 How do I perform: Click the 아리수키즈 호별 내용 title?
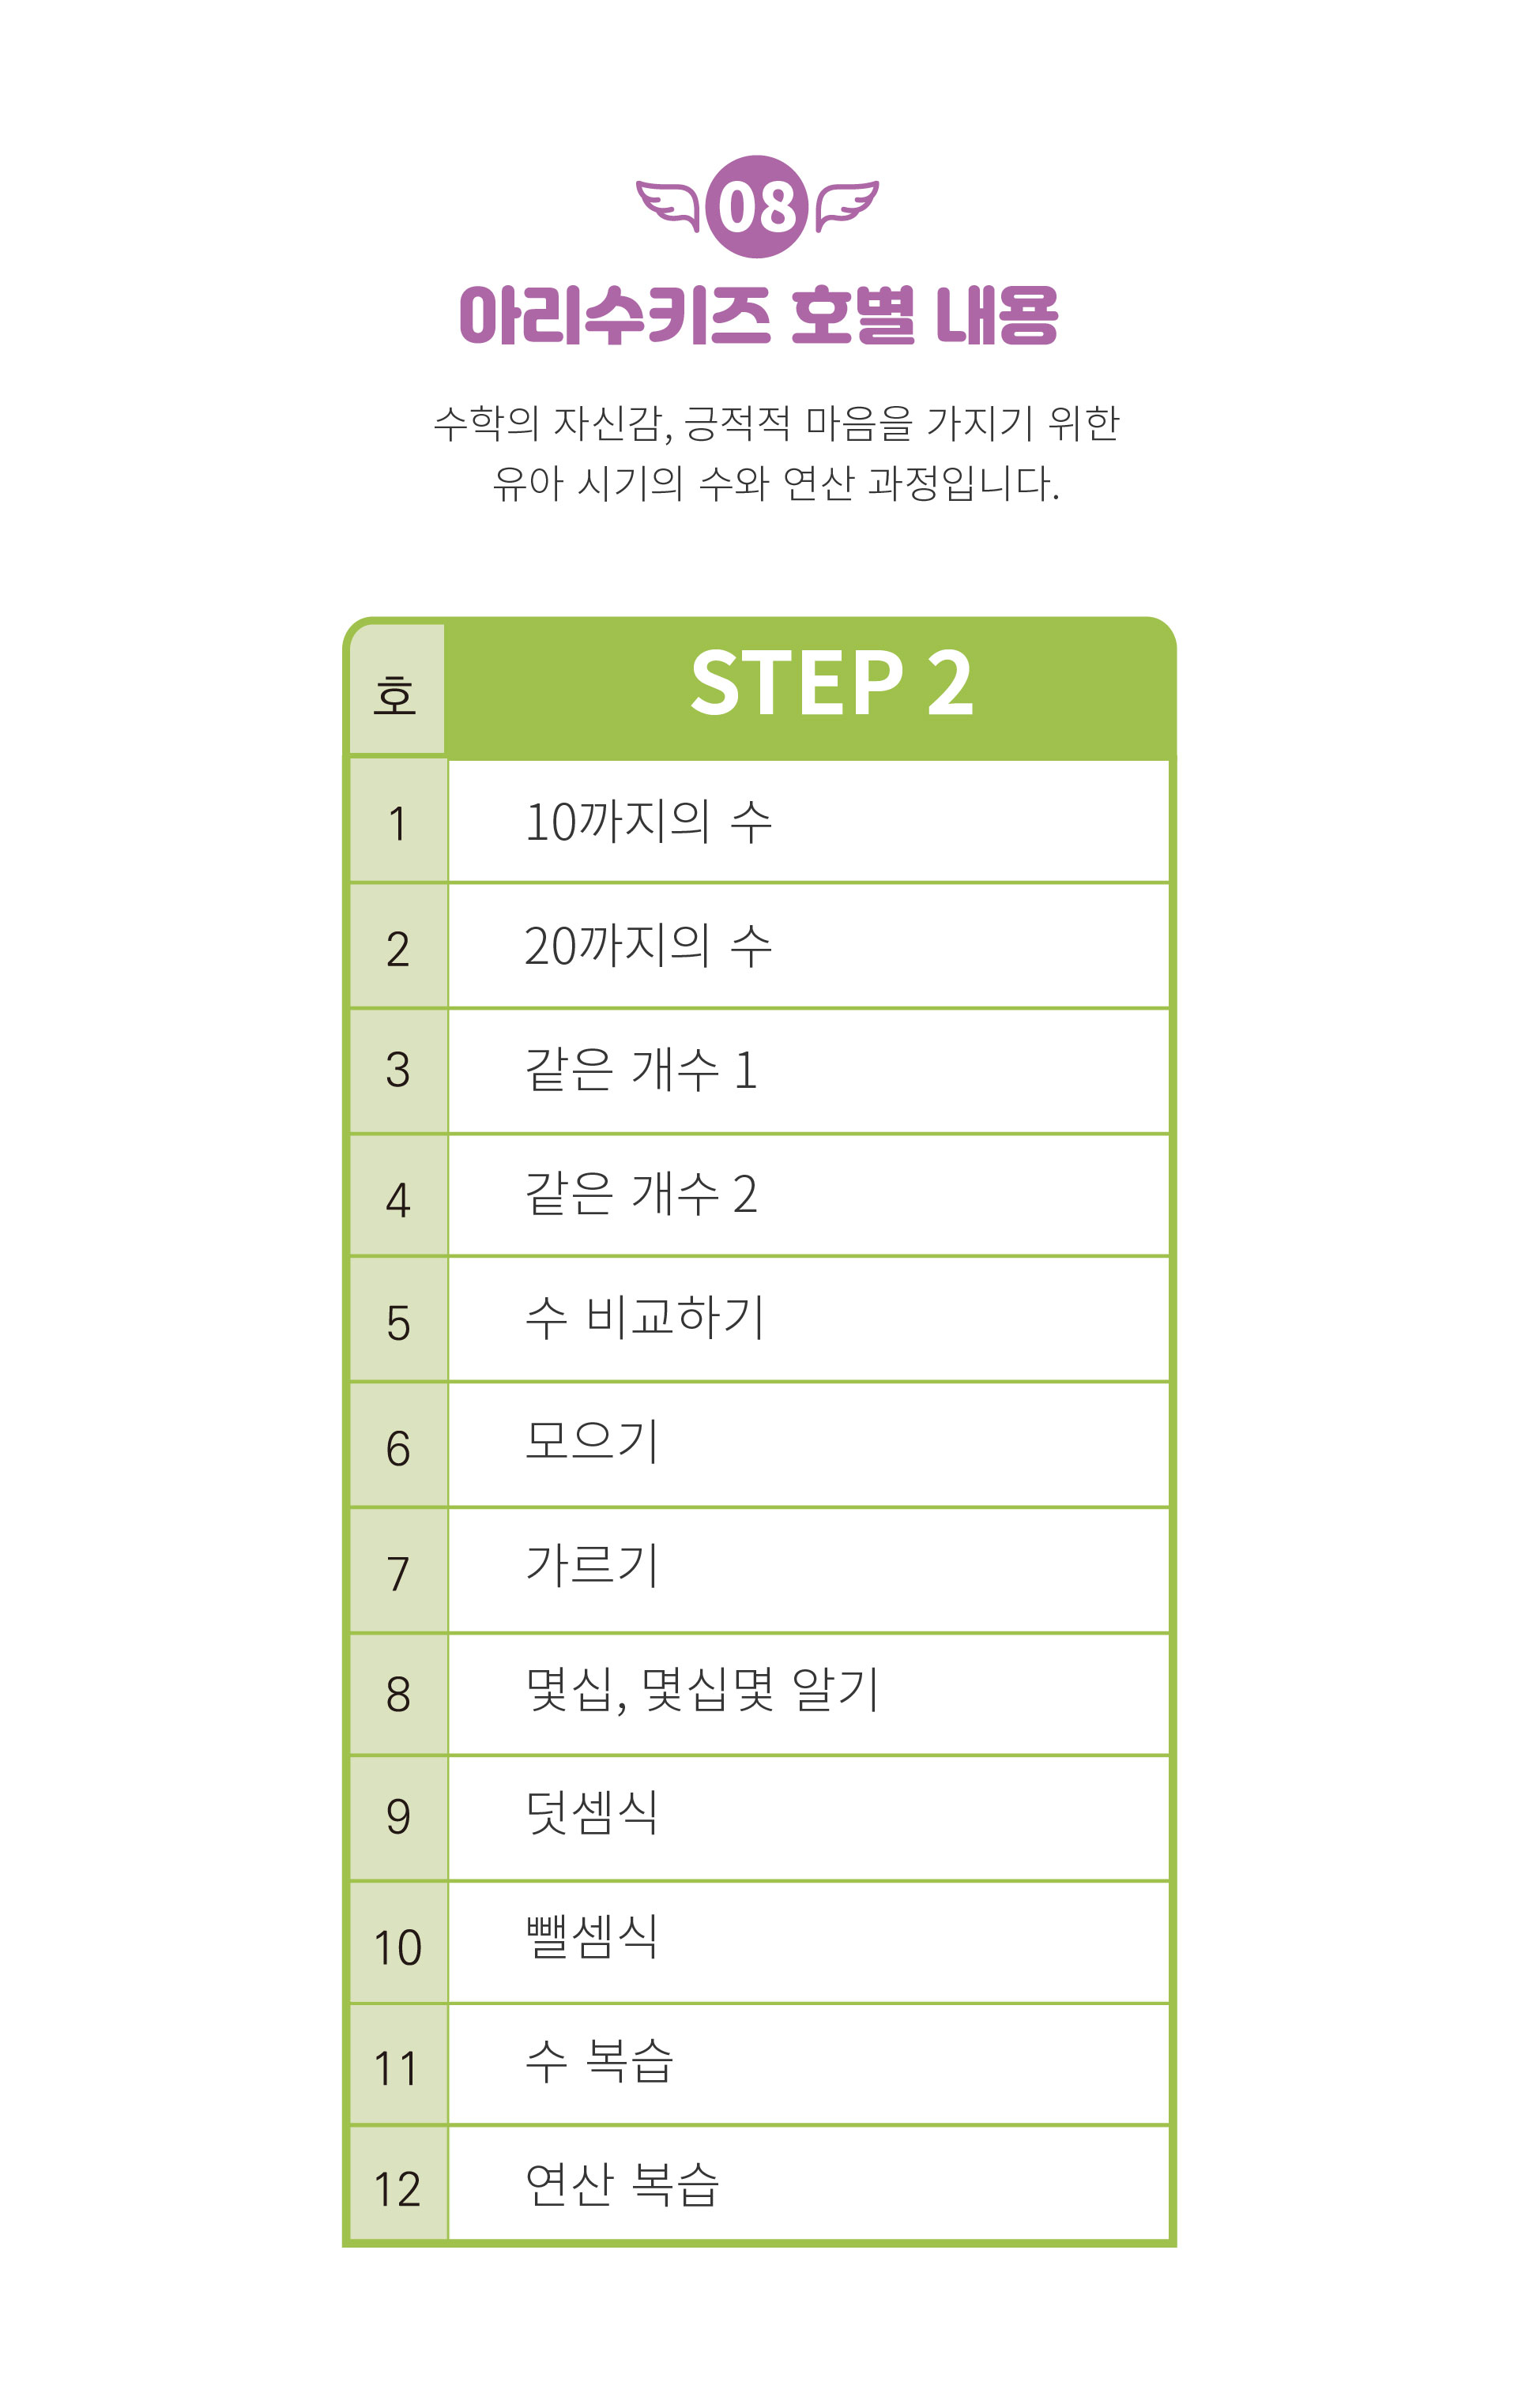(758, 316)
